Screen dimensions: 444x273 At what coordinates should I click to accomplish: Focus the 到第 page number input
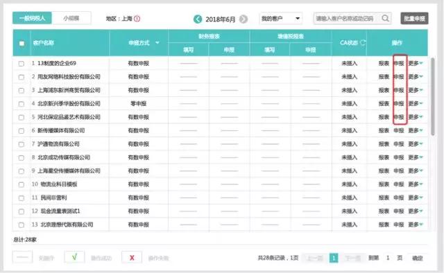coord(388,258)
